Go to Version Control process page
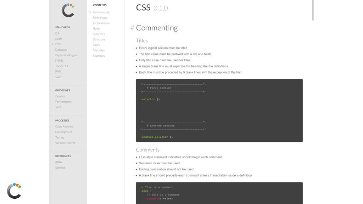The height and width of the screenshot is (204, 363). click(65, 143)
